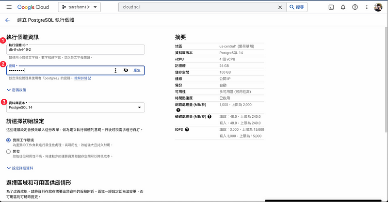Open the terraform101 project selector
Image resolution: width=388 pixels, height=202 pixels.
[x=80, y=7]
